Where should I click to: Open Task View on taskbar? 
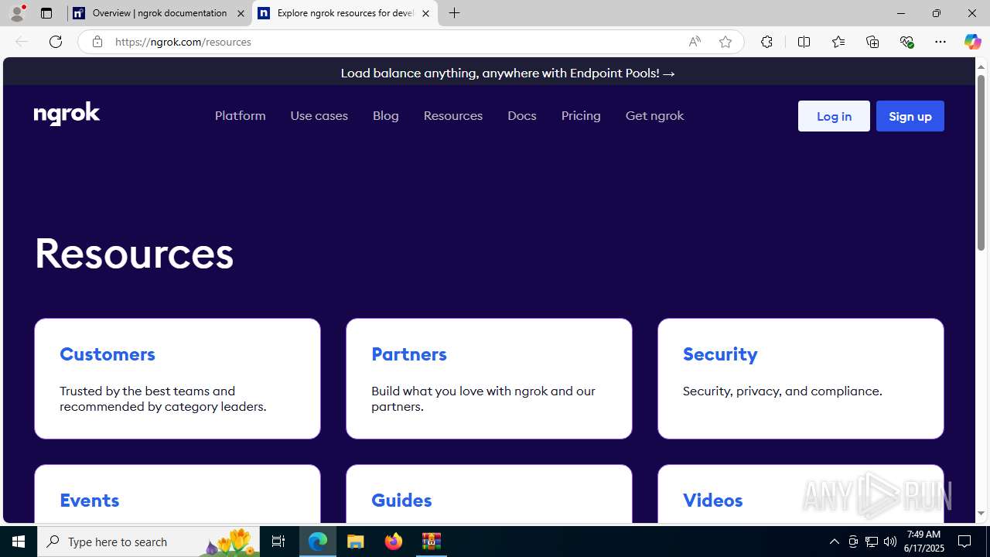click(278, 542)
